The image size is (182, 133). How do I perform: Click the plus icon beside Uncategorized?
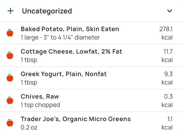pyautogui.click(x=11, y=11)
